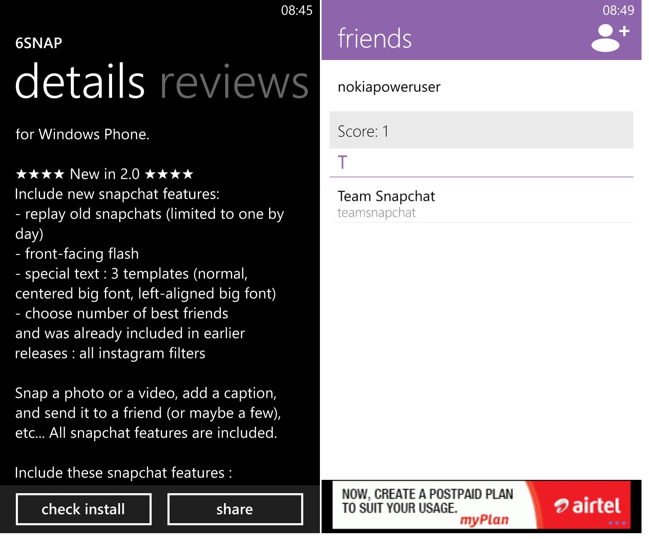Select the nokiapoweruser account name
649x539 pixels.
click(x=389, y=87)
